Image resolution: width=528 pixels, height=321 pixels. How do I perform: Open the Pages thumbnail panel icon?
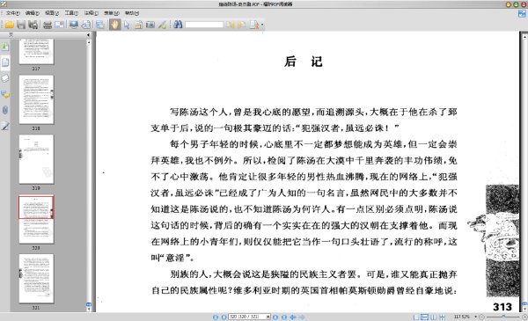click(x=5, y=62)
